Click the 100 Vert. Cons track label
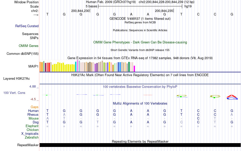The height and width of the screenshot is (151, 241). (x=14, y=93)
